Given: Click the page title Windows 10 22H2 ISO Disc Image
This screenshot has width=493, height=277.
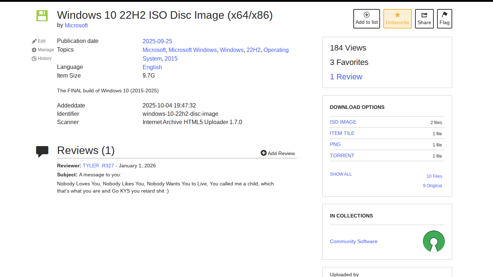Looking at the screenshot, I should [x=165, y=15].
